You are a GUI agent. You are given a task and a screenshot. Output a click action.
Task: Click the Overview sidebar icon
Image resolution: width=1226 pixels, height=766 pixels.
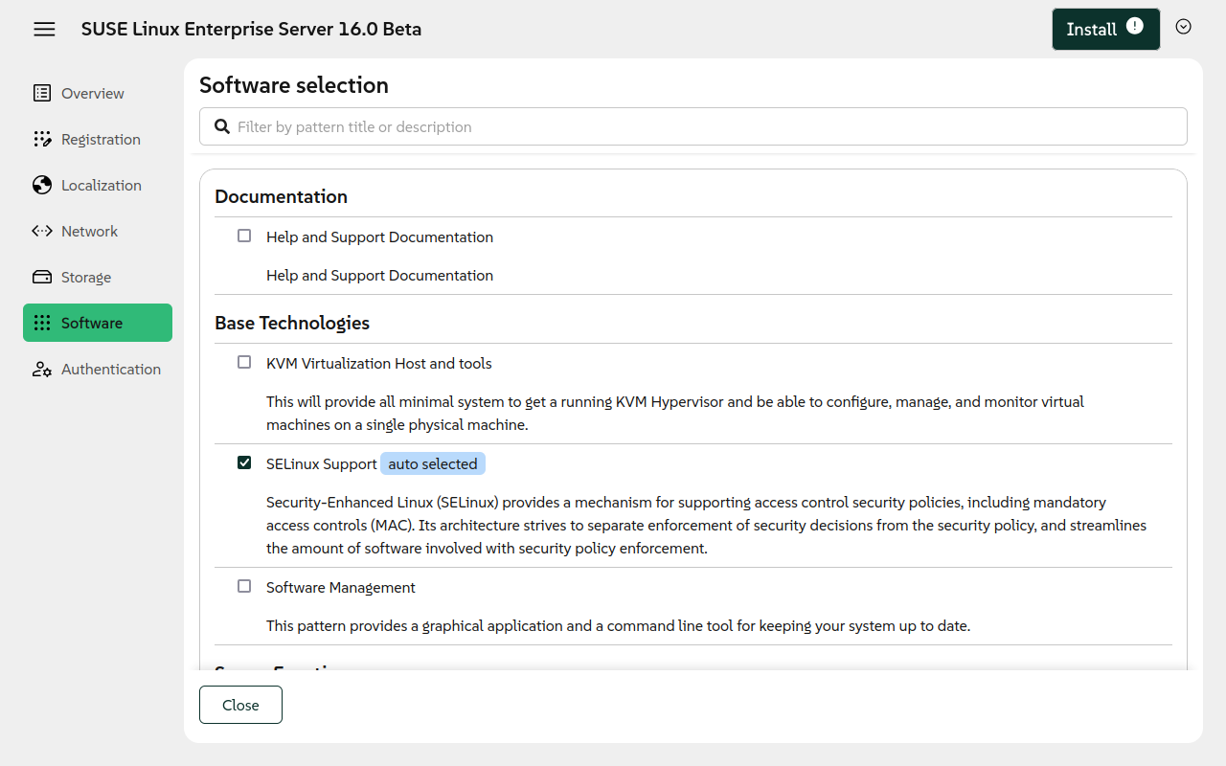click(42, 93)
